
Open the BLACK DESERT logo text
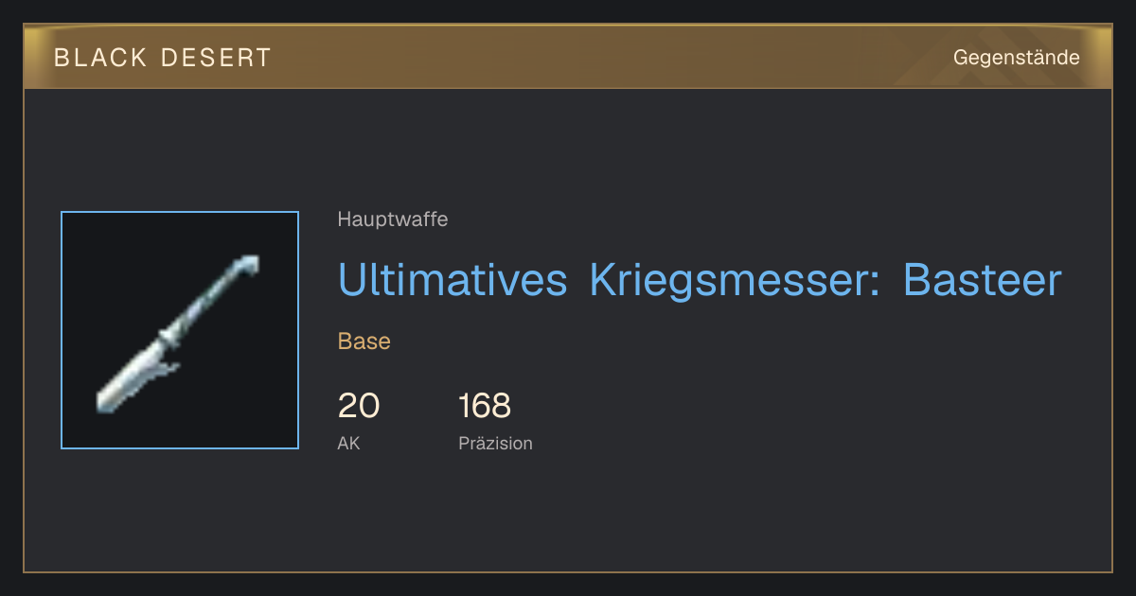pyautogui.click(x=163, y=58)
